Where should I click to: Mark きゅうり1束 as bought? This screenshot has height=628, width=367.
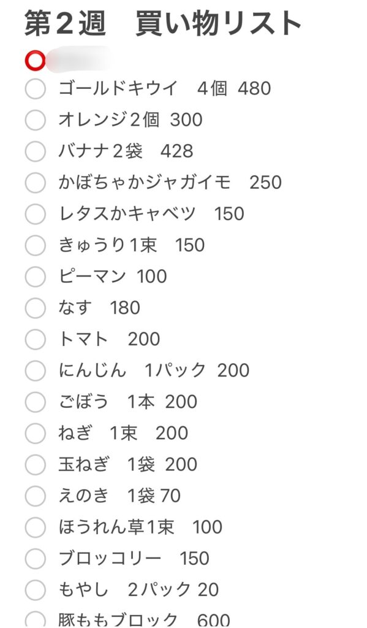click(35, 245)
